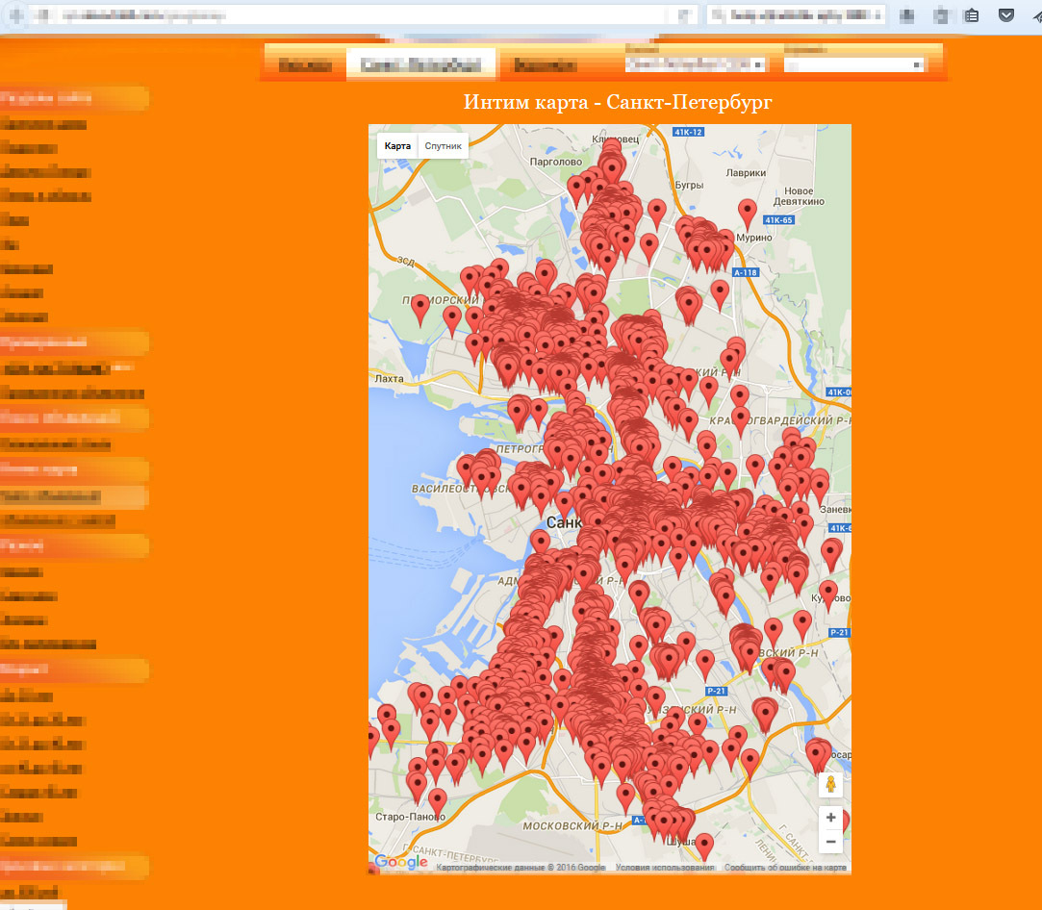This screenshot has height=910, width=1042.
Task: Click the Google logo on the map
Action: pyautogui.click(x=400, y=862)
